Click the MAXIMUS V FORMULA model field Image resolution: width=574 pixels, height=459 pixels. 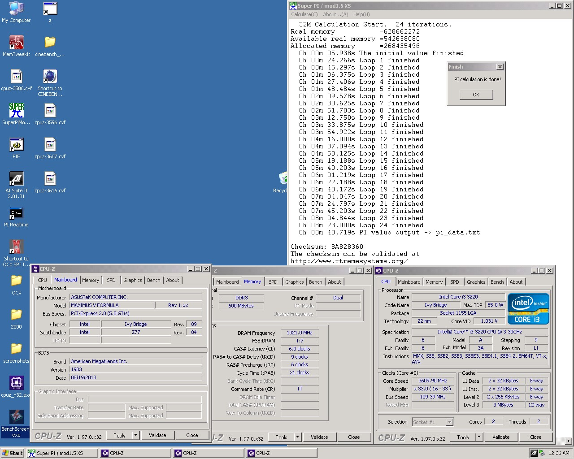pyautogui.click(x=112, y=305)
